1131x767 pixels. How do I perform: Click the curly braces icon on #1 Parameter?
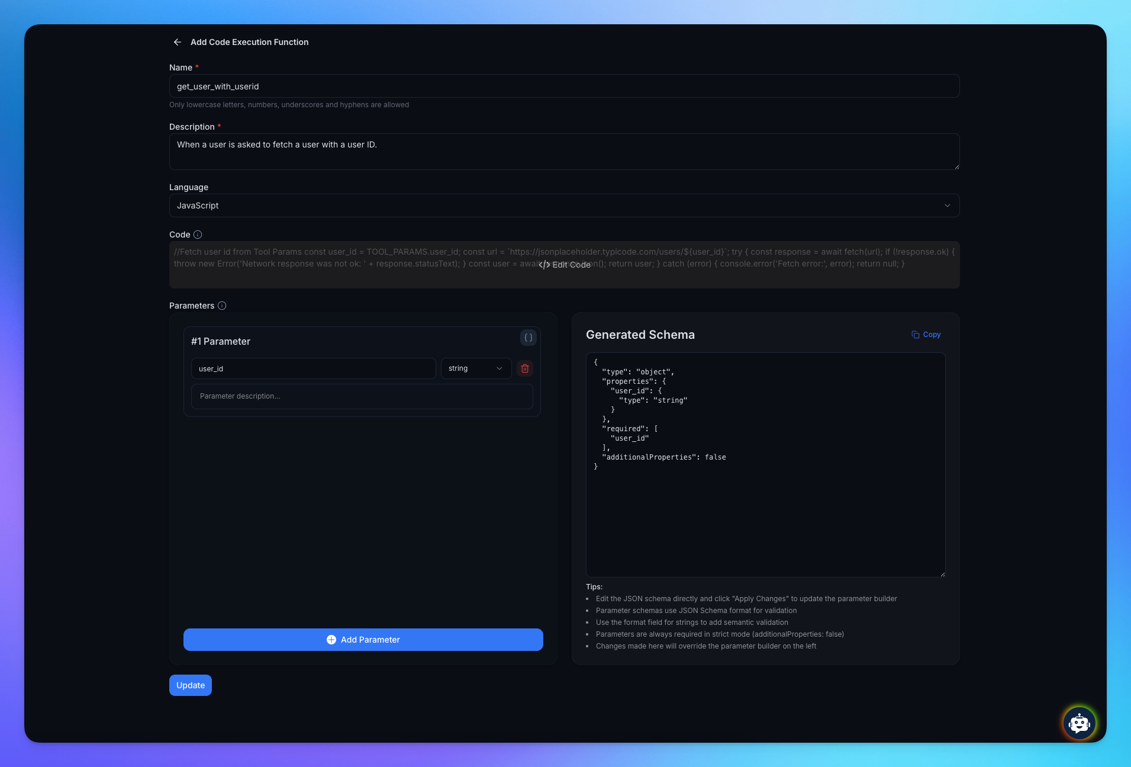pyautogui.click(x=528, y=338)
